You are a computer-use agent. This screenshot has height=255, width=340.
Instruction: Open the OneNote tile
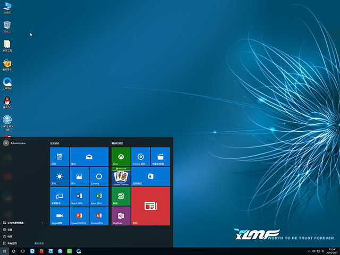click(x=121, y=216)
